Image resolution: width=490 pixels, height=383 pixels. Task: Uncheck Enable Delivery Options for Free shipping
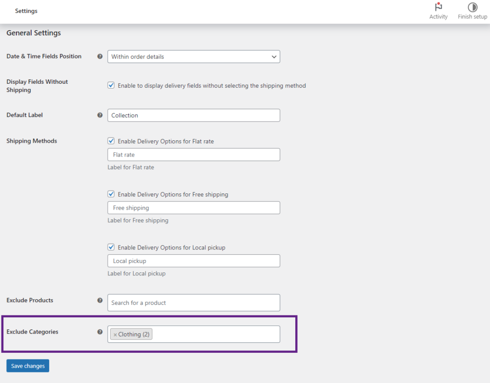point(111,194)
